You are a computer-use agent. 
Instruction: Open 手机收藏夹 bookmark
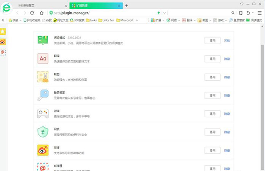32,20
